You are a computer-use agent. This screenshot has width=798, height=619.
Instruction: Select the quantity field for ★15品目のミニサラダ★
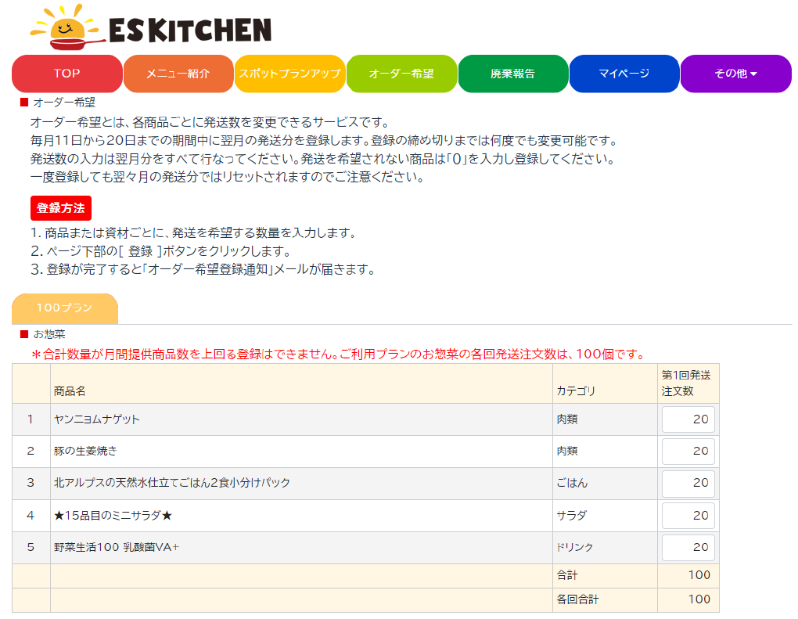pos(688,515)
